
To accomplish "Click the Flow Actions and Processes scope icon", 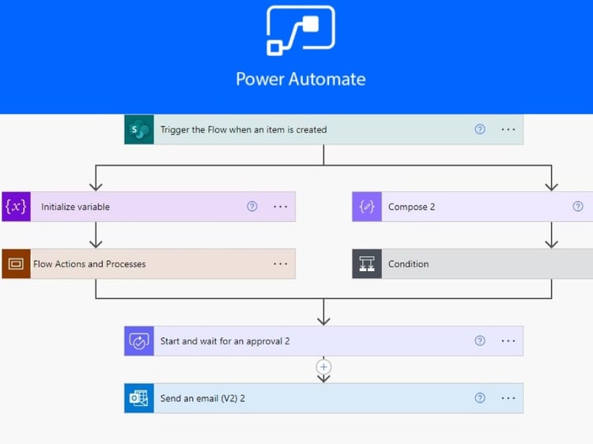I will tap(17, 264).
